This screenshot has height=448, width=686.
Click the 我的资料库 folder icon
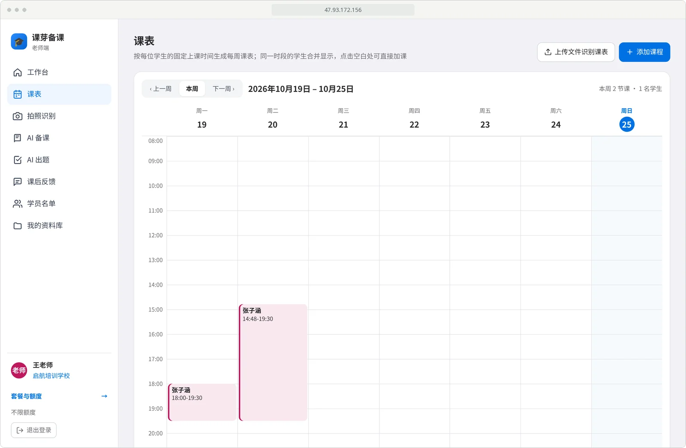(x=18, y=225)
